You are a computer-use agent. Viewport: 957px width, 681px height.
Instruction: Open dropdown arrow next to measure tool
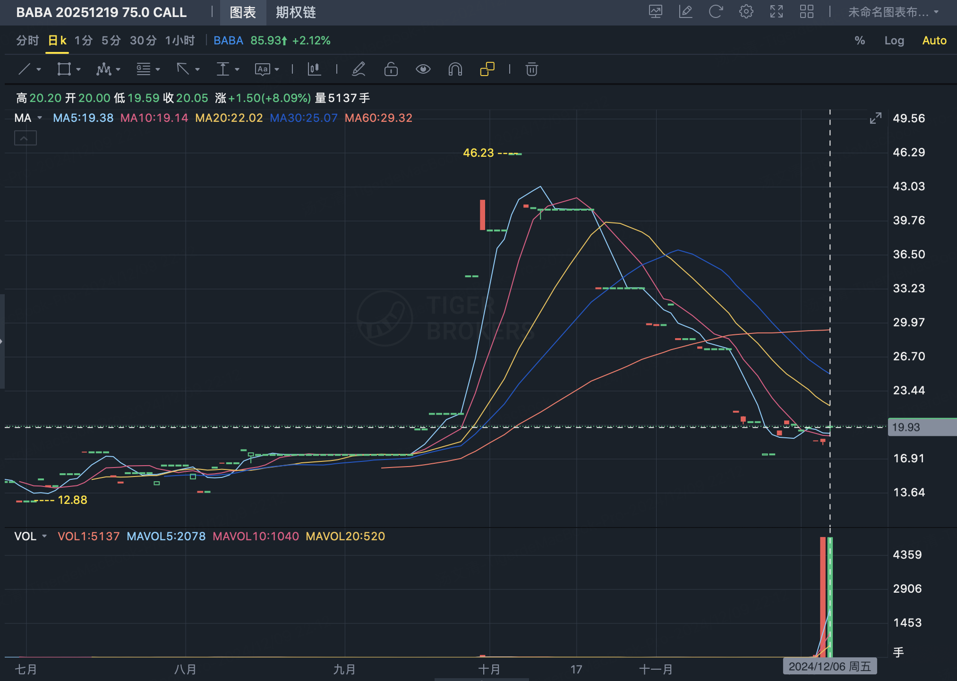pyautogui.click(x=237, y=69)
